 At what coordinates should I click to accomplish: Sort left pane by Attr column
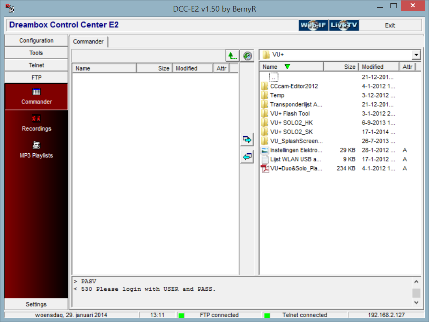221,68
